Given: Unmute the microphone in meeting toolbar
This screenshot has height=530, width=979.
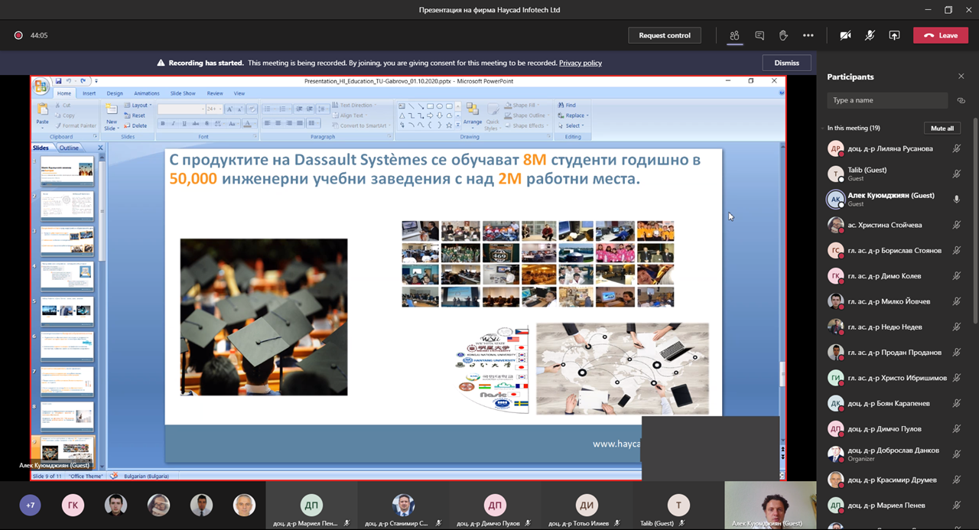Looking at the screenshot, I should pos(870,35).
